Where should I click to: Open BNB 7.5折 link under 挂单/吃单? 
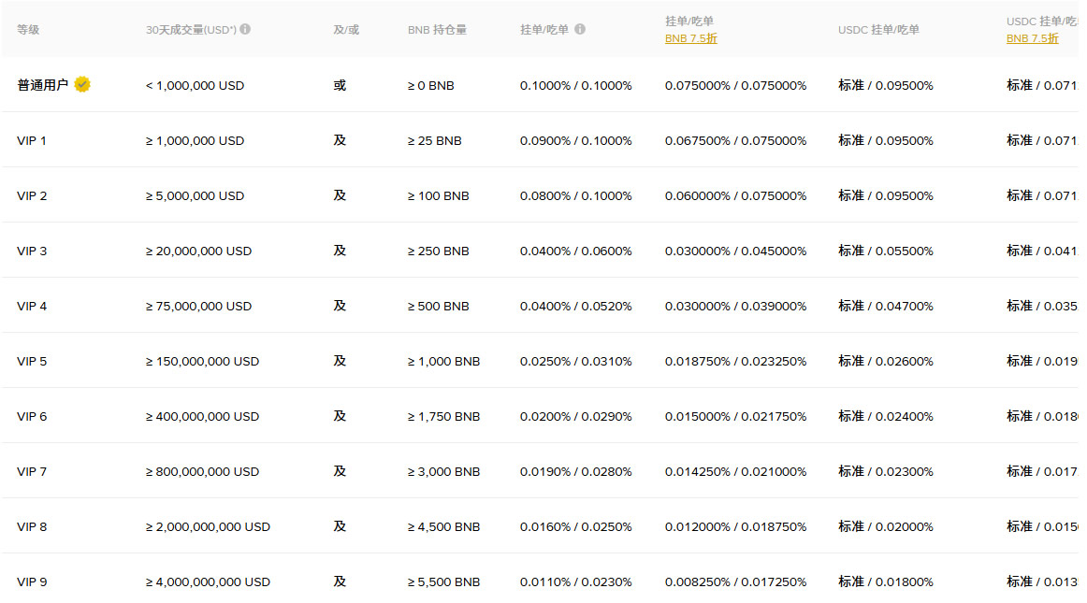pyautogui.click(x=690, y=39)
